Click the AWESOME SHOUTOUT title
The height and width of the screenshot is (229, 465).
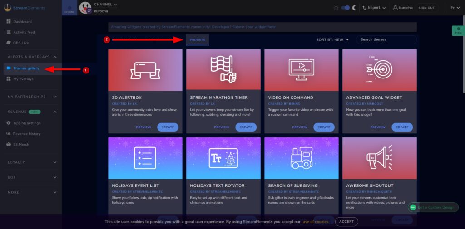370,186
